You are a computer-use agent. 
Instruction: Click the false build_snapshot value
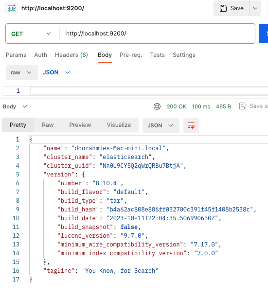[129, 227]
